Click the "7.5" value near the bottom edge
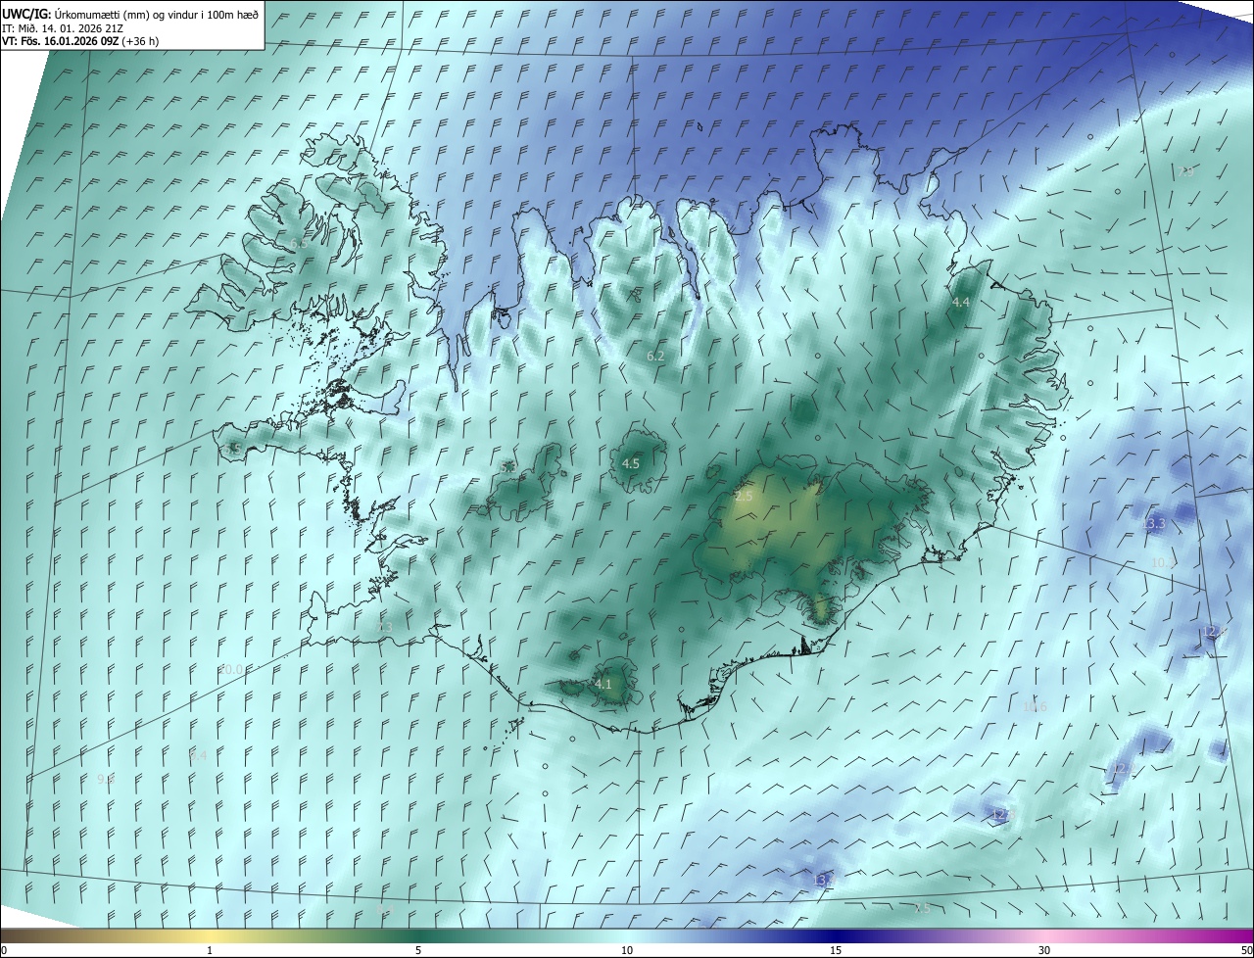This screenshot has width=1254, height=958. coord(922,909)
